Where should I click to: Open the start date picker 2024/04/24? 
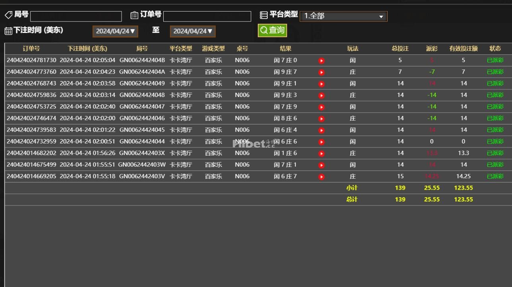[x=115, y=31]
